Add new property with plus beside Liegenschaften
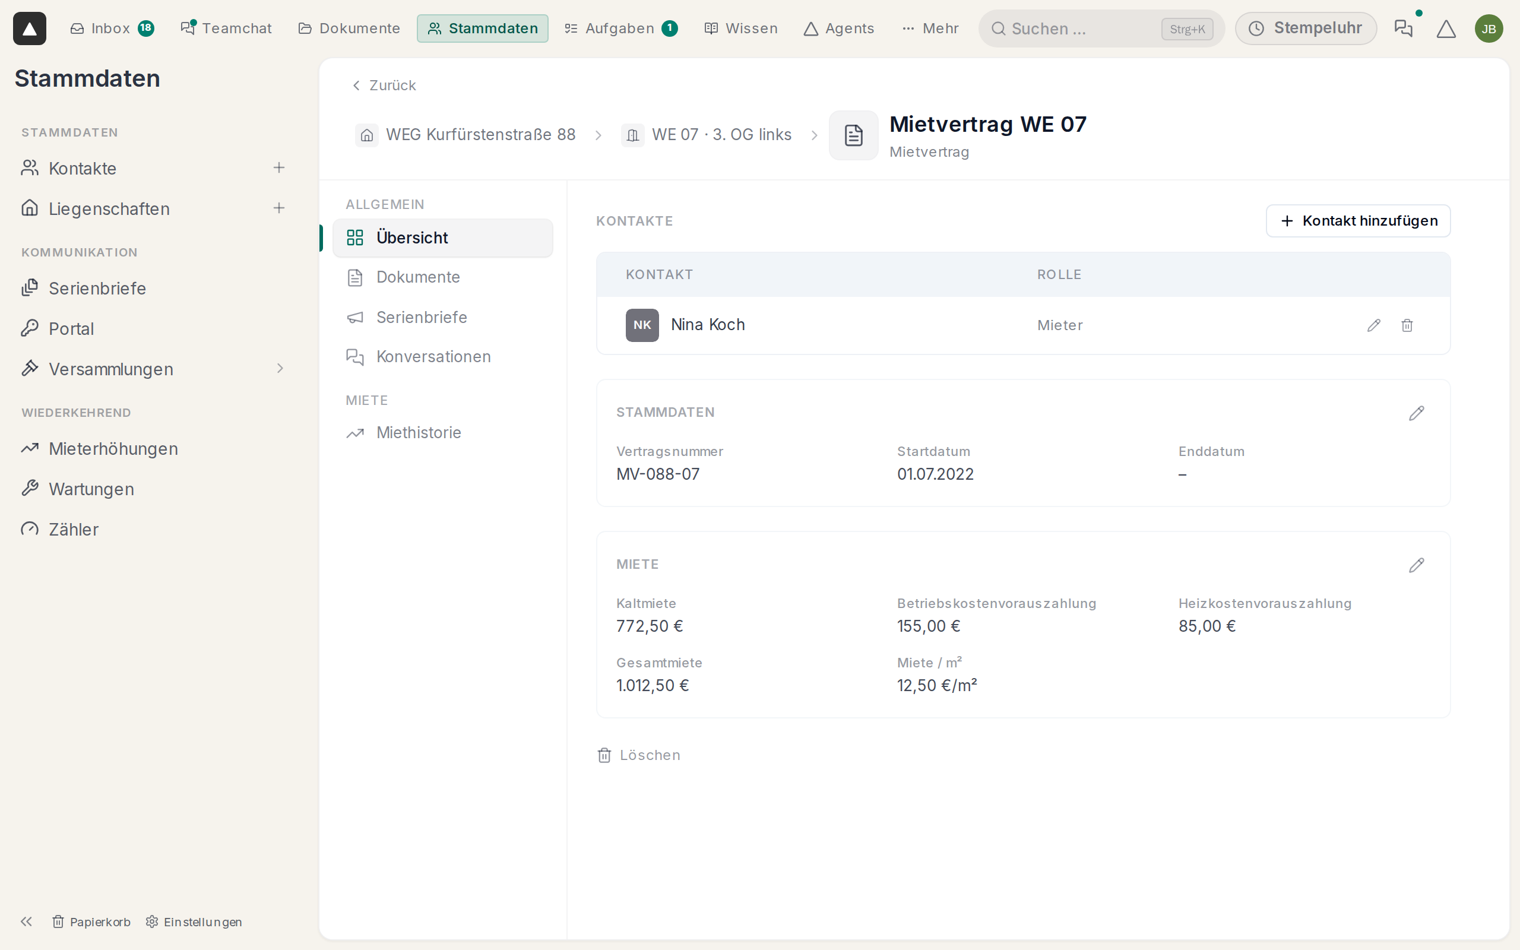Image resolution: width=1520 pixels, height=950 pixels. 279,208
